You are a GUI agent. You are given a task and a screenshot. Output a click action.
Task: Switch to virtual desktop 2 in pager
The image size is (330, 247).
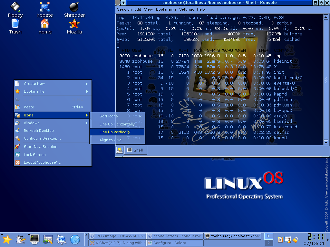click(x=268, y=243)
